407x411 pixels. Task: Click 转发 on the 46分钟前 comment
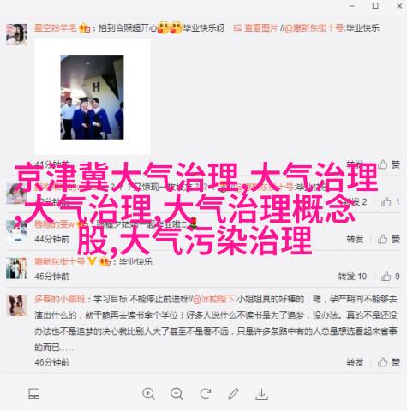pos(355,362)
